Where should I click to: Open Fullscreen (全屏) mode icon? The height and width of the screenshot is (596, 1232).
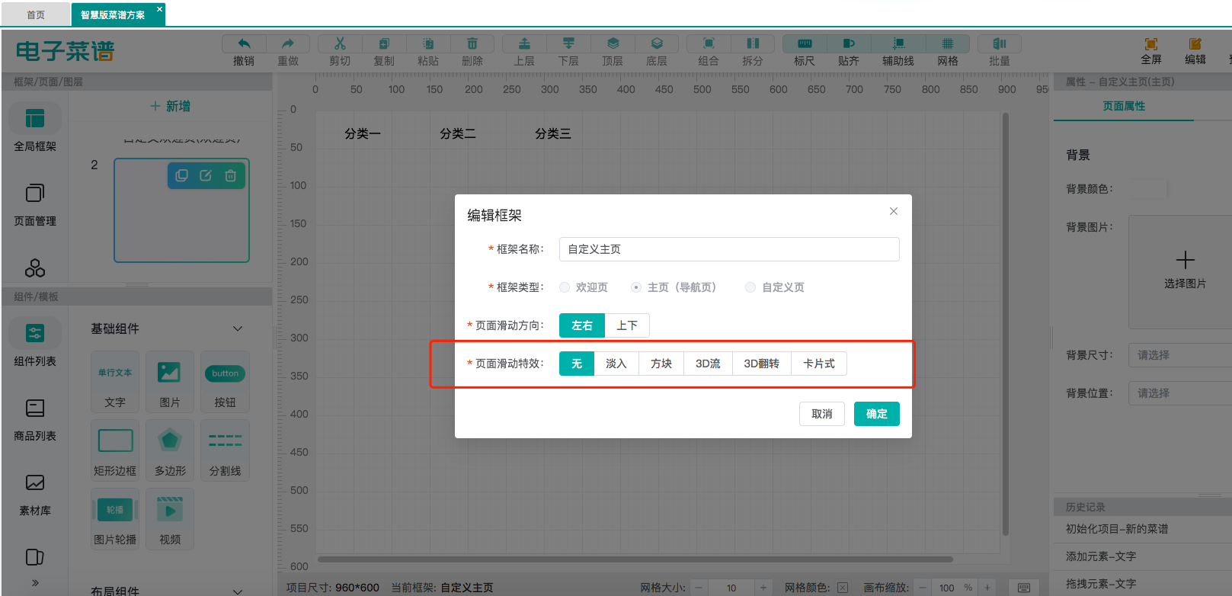pos(1151,44)
